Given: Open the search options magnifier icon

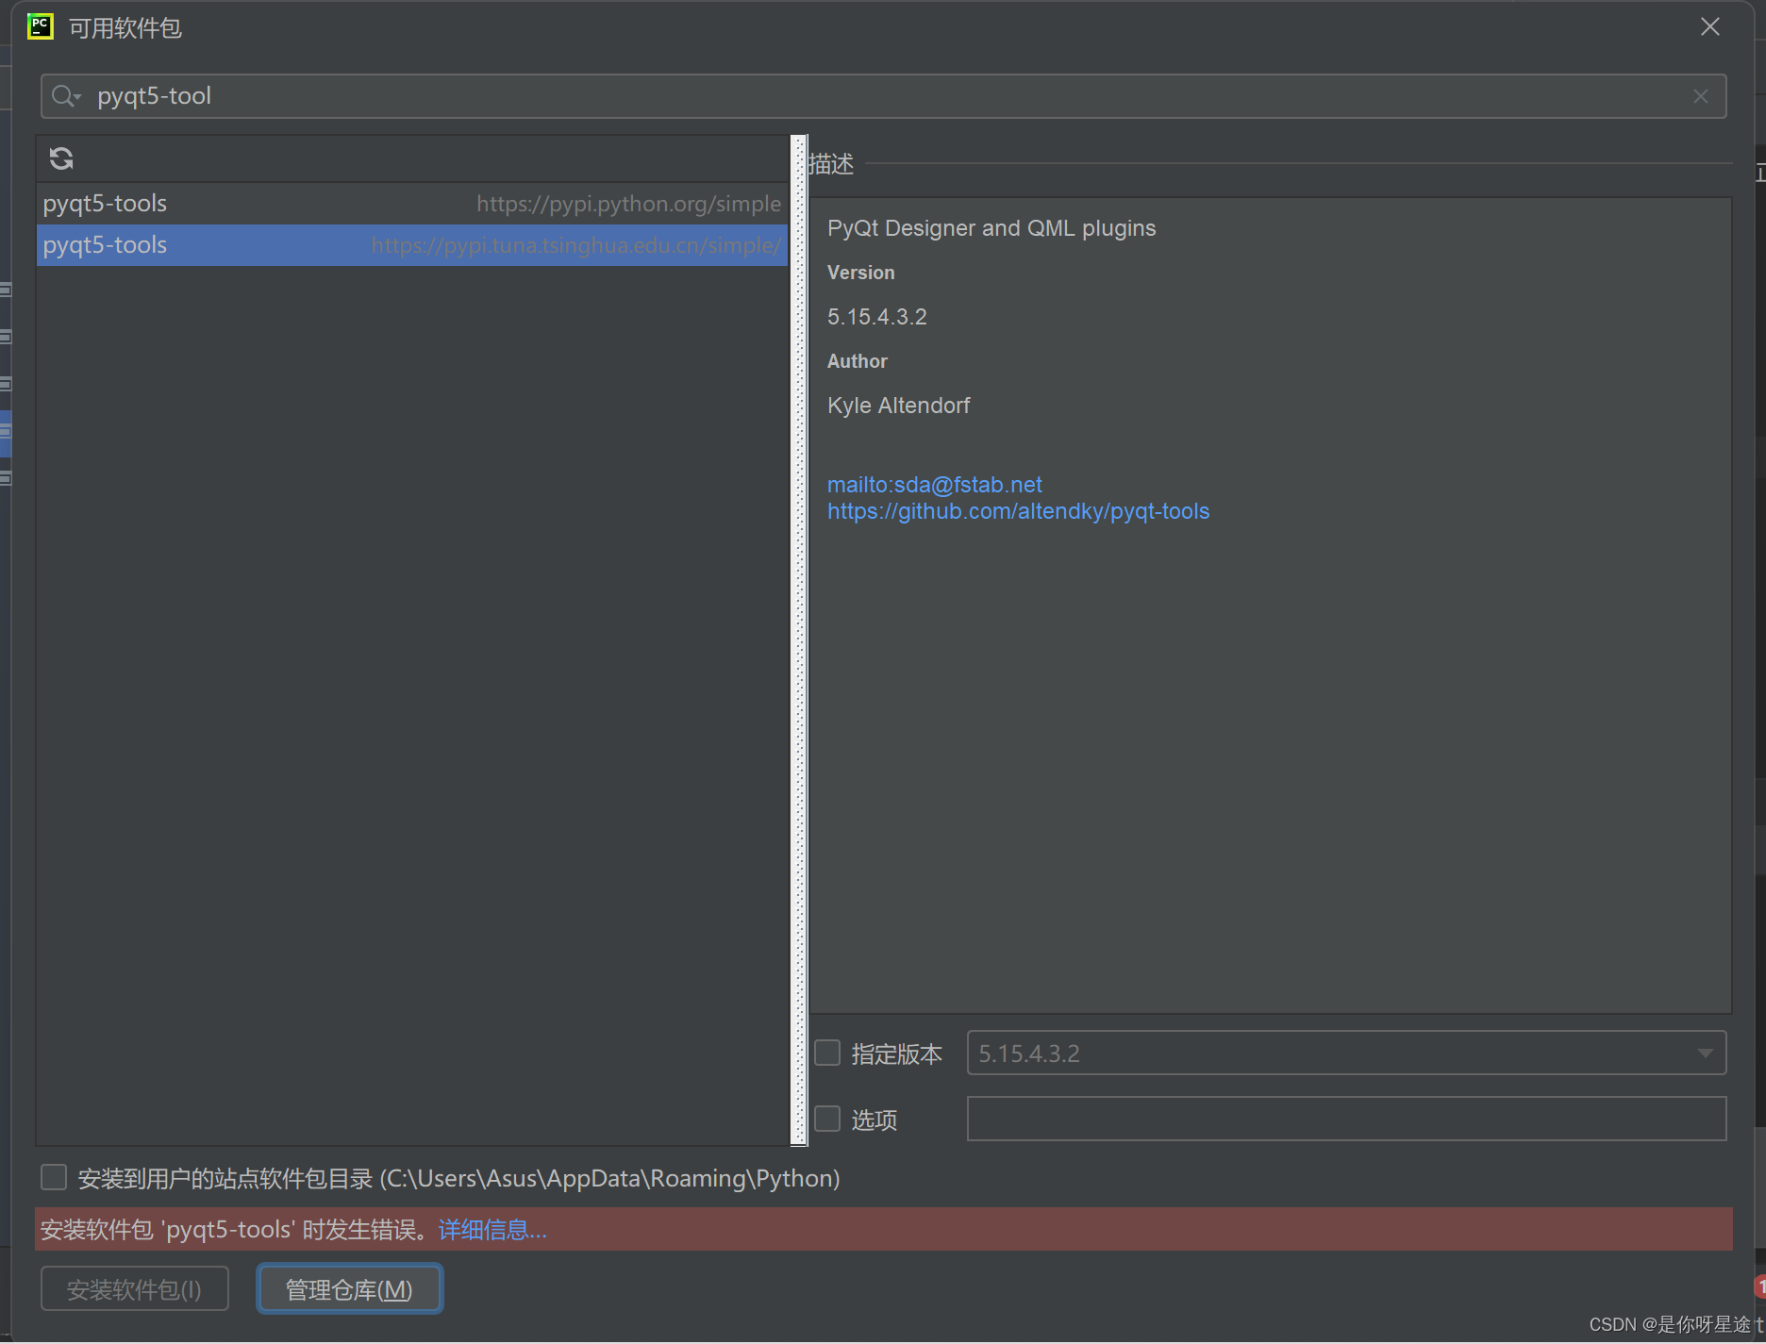Looking at the screenshot, I should click(x=66, y=96).
